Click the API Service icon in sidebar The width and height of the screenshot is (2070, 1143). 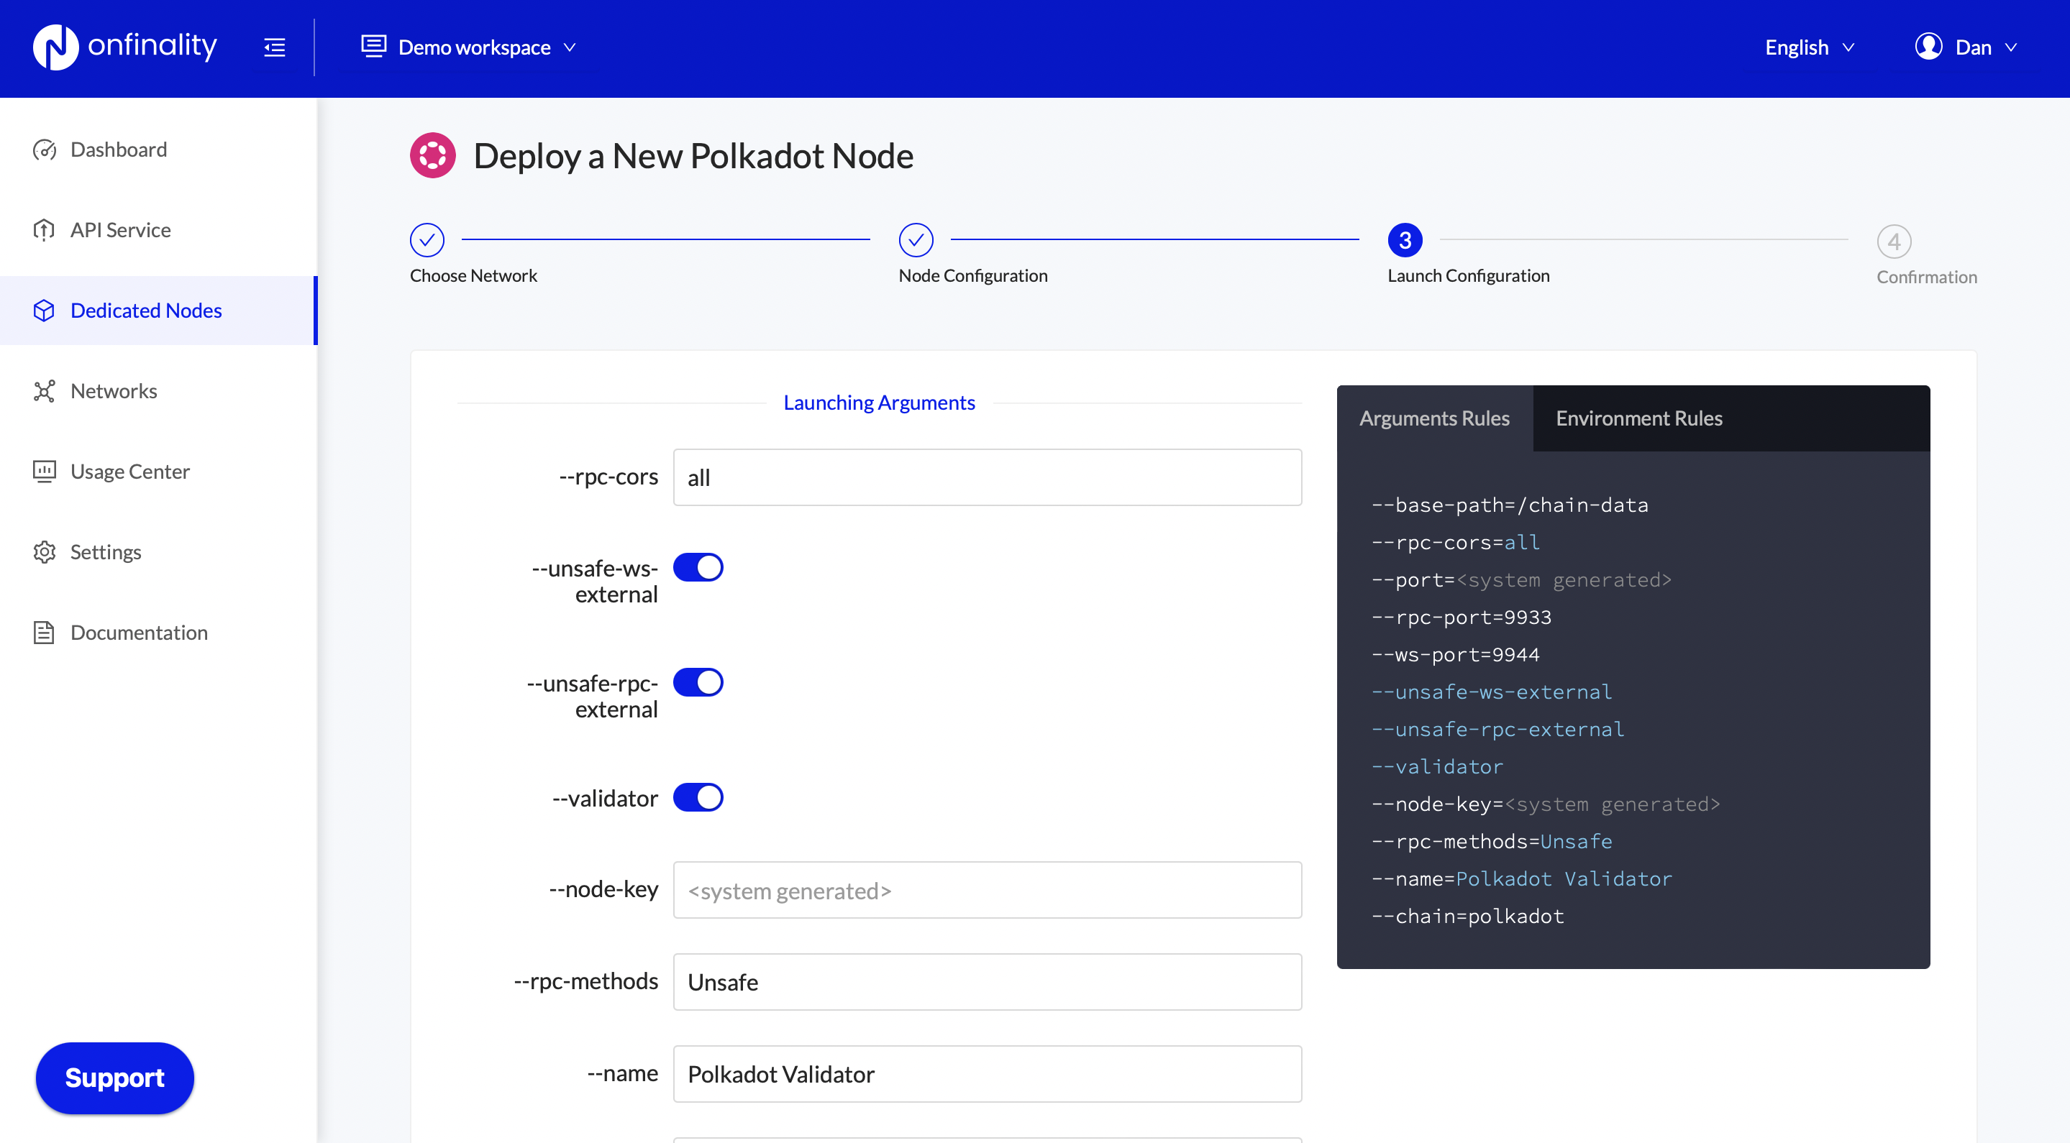(44, 230)
